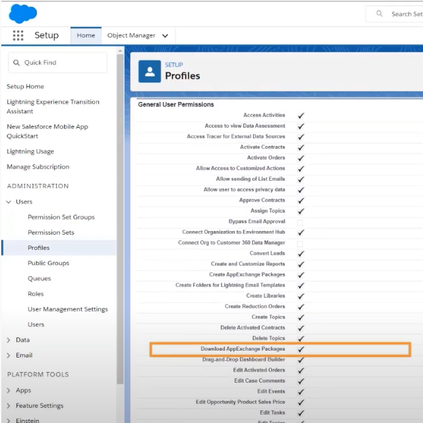The width and height of the screenshot is (423, 423).
Task: Expand the Apps section chevron
Action: point(8,390)
